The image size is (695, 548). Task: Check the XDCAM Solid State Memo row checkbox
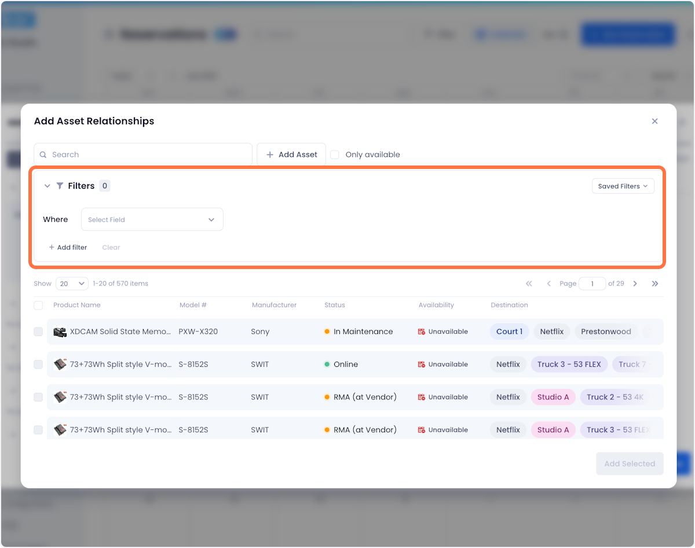pos(38,332)
